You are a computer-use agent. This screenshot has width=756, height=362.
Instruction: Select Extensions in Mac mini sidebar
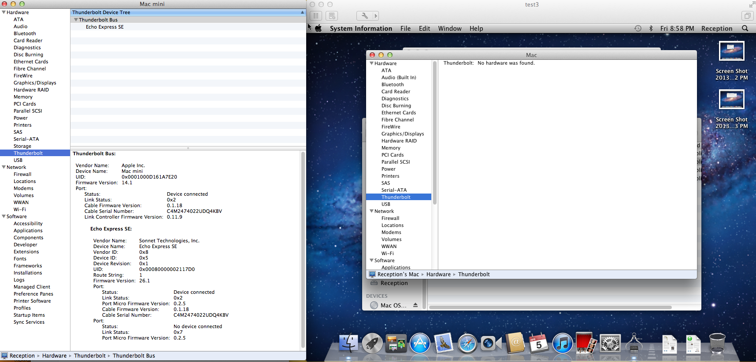[x=26, y=252]
